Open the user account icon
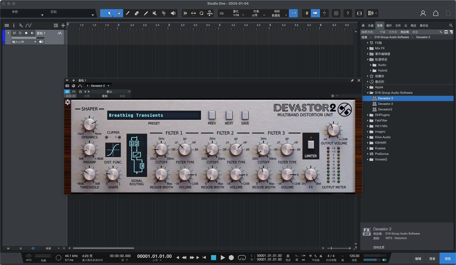Screen dimensions: 456x265 point(423,13)
